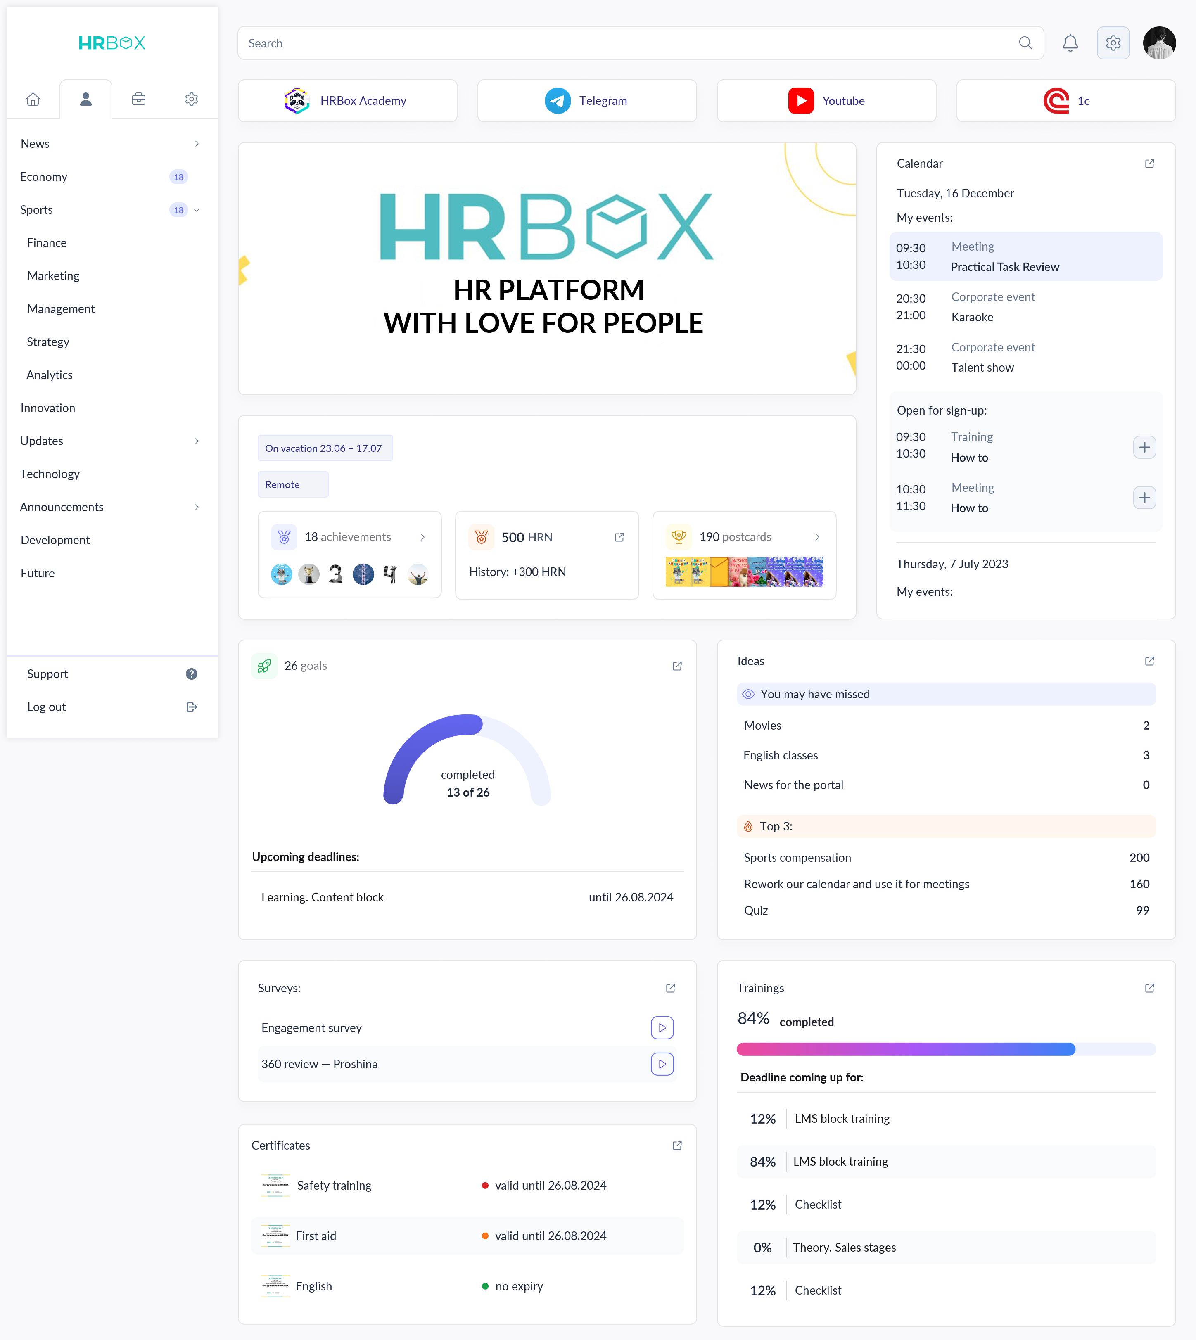This screenshot has height=1340, width=1196.
Task: Sign up for 10:30 Meeting How to
Action: pyautogui.click(x=1144, y=498)
